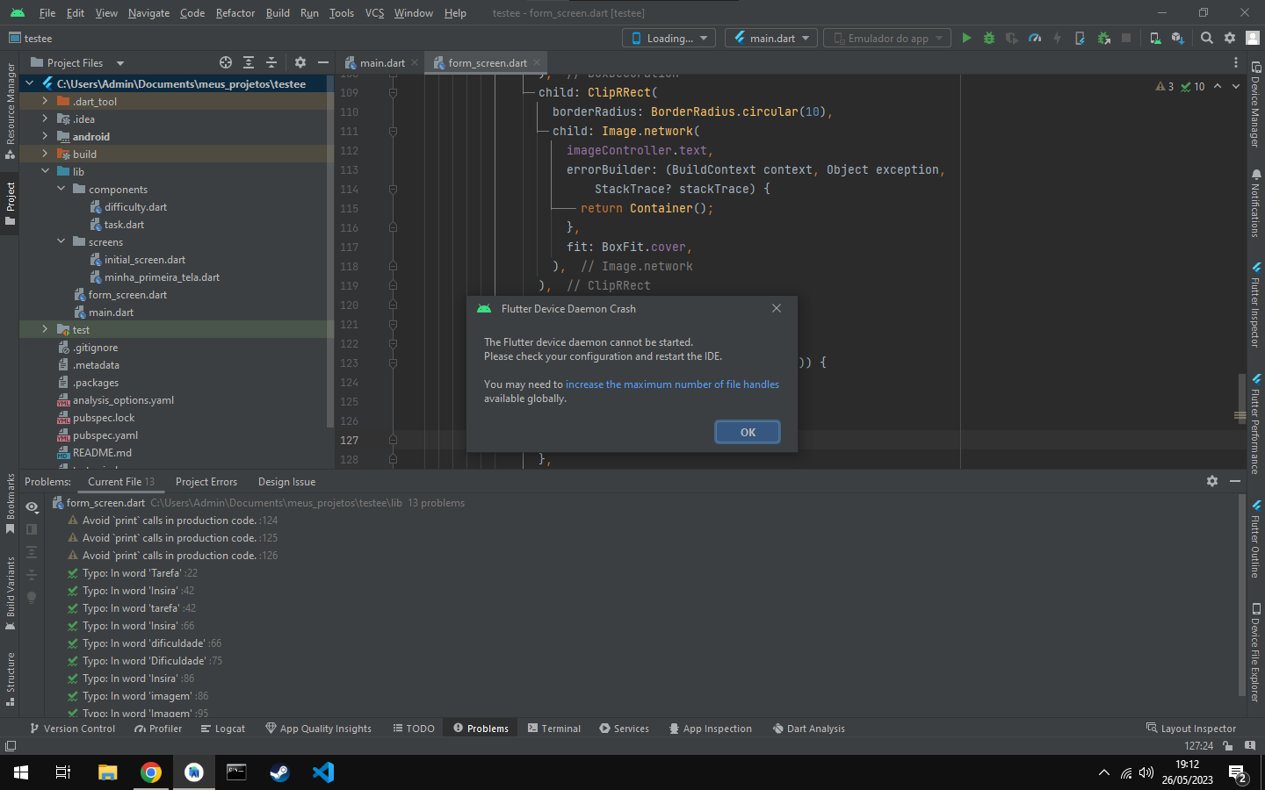The width and height of the screenshot is (1265, 790).
Task: Open Layout Inspector button
Action: (x=1191, y=729)
